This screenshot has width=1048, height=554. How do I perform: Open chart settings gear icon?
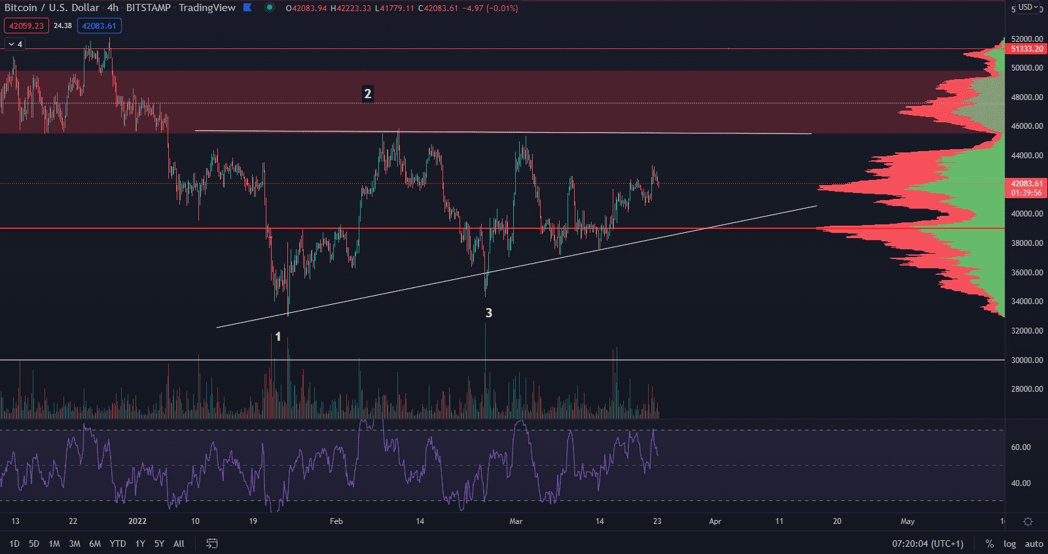point(1028,521)
